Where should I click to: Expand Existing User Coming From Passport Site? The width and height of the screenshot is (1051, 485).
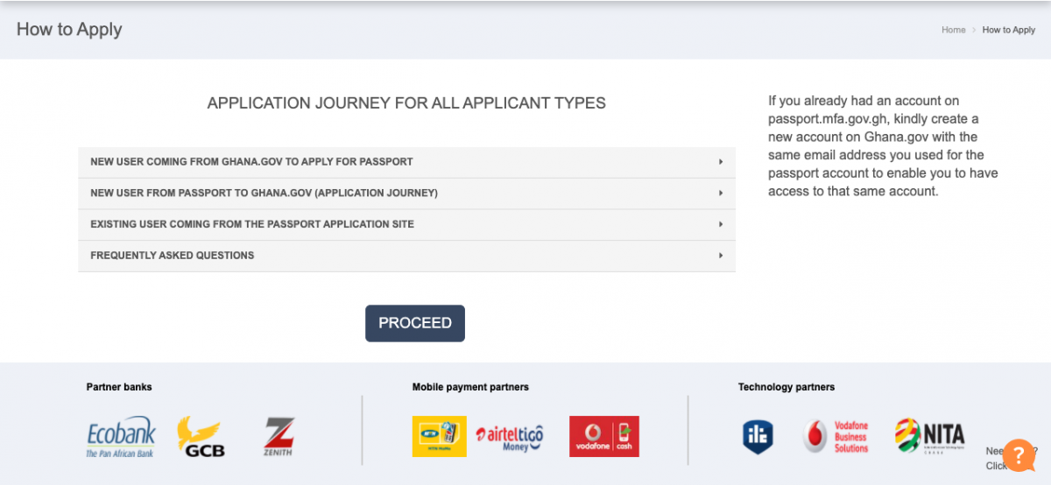(x=406, y=225)
